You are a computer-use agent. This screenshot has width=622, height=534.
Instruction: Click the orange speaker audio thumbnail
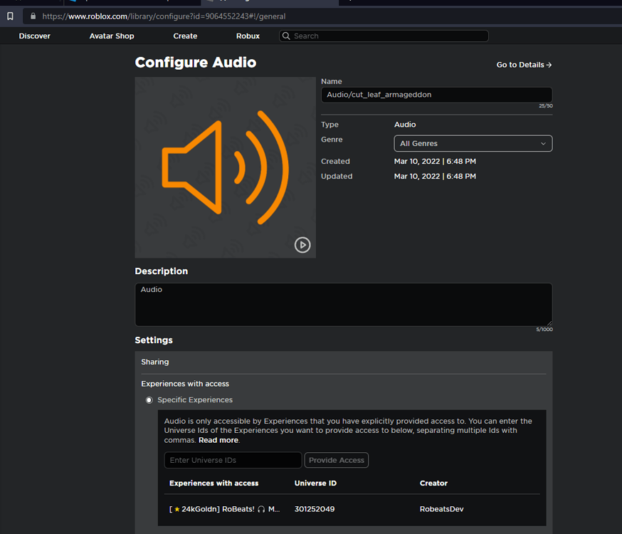point(225,167)
